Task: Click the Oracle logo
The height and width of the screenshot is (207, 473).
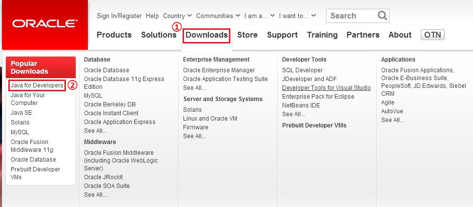Action: (x=44, y=23)
